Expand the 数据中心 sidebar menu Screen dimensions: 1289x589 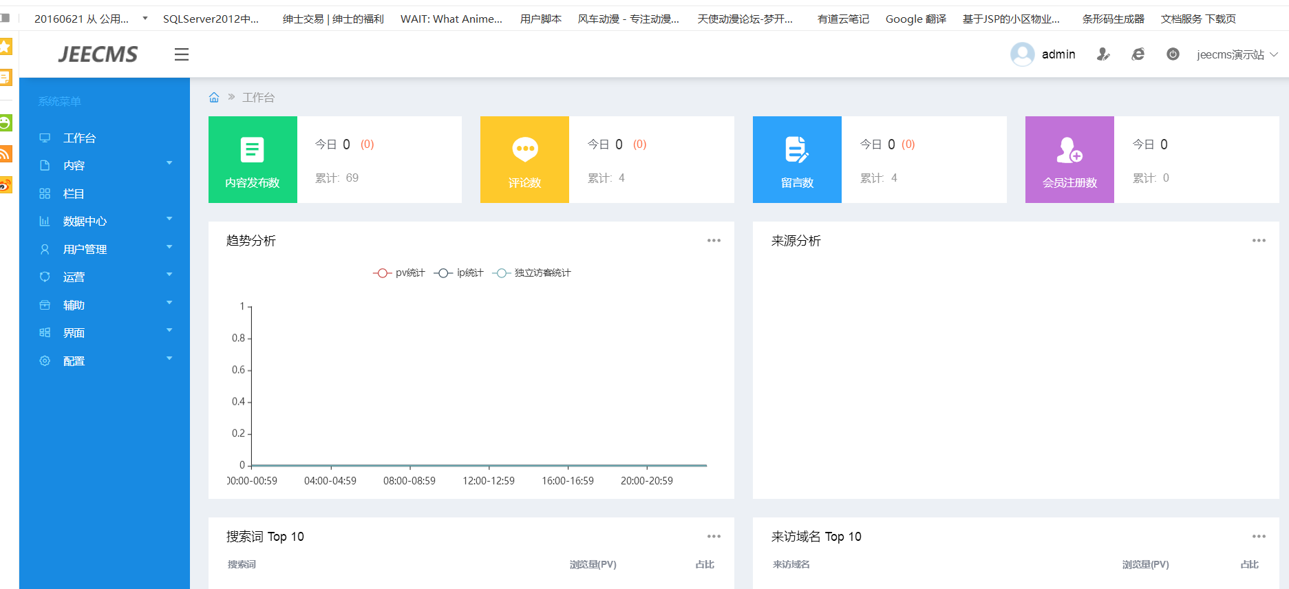[85, 222]
